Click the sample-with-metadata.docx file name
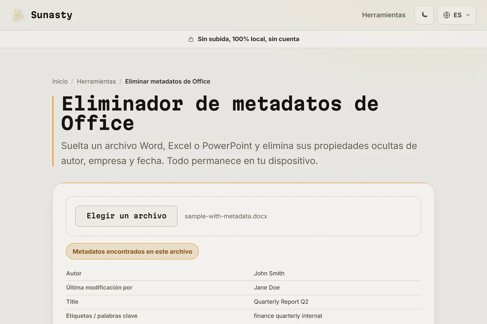Viewport: 487px width, 324px height. click(x=226, y=216)
